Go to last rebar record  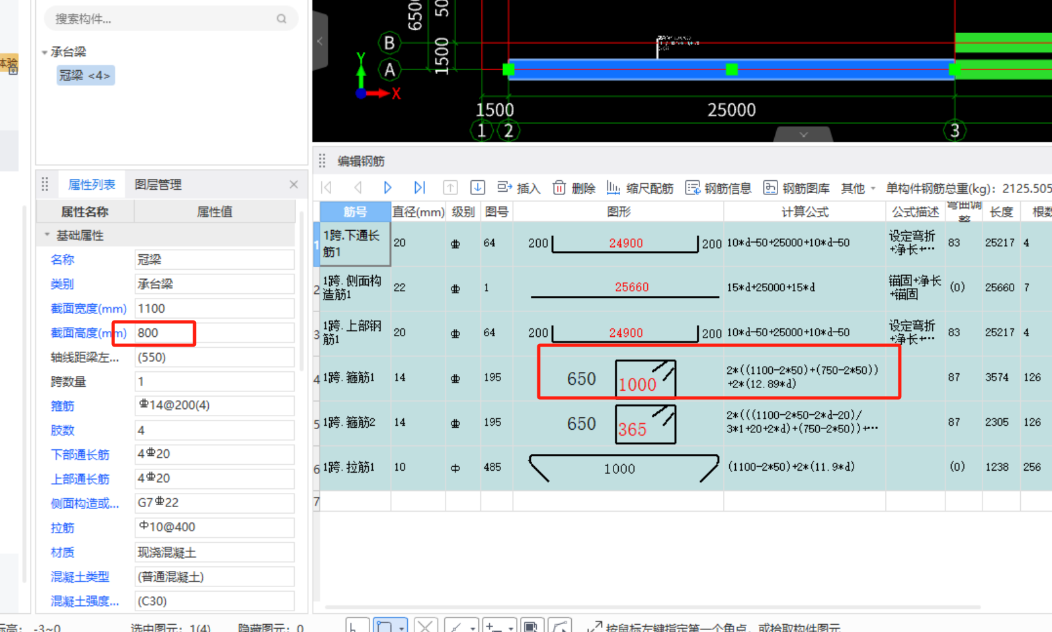click(419, 188)
